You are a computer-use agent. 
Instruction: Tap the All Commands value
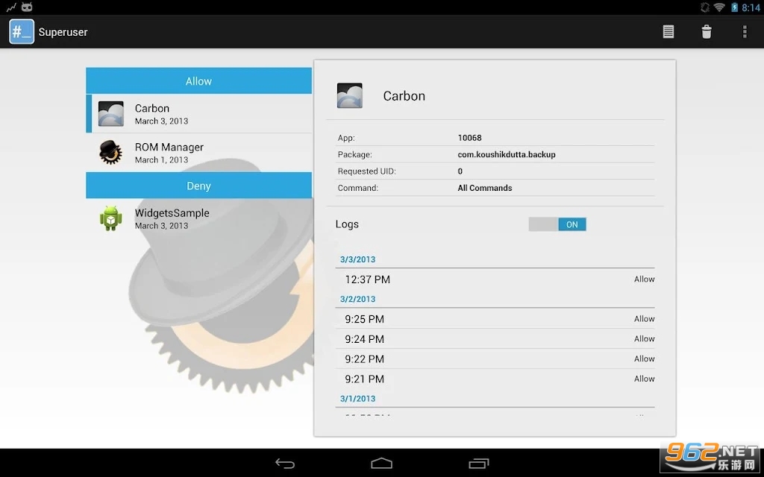(x=484, y=188)
